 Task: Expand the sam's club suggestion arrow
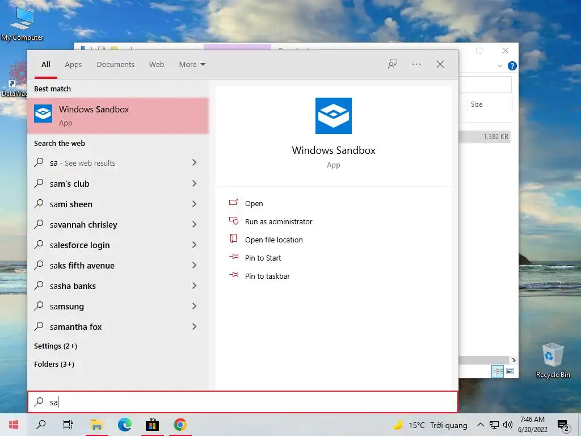click(194, 183)
